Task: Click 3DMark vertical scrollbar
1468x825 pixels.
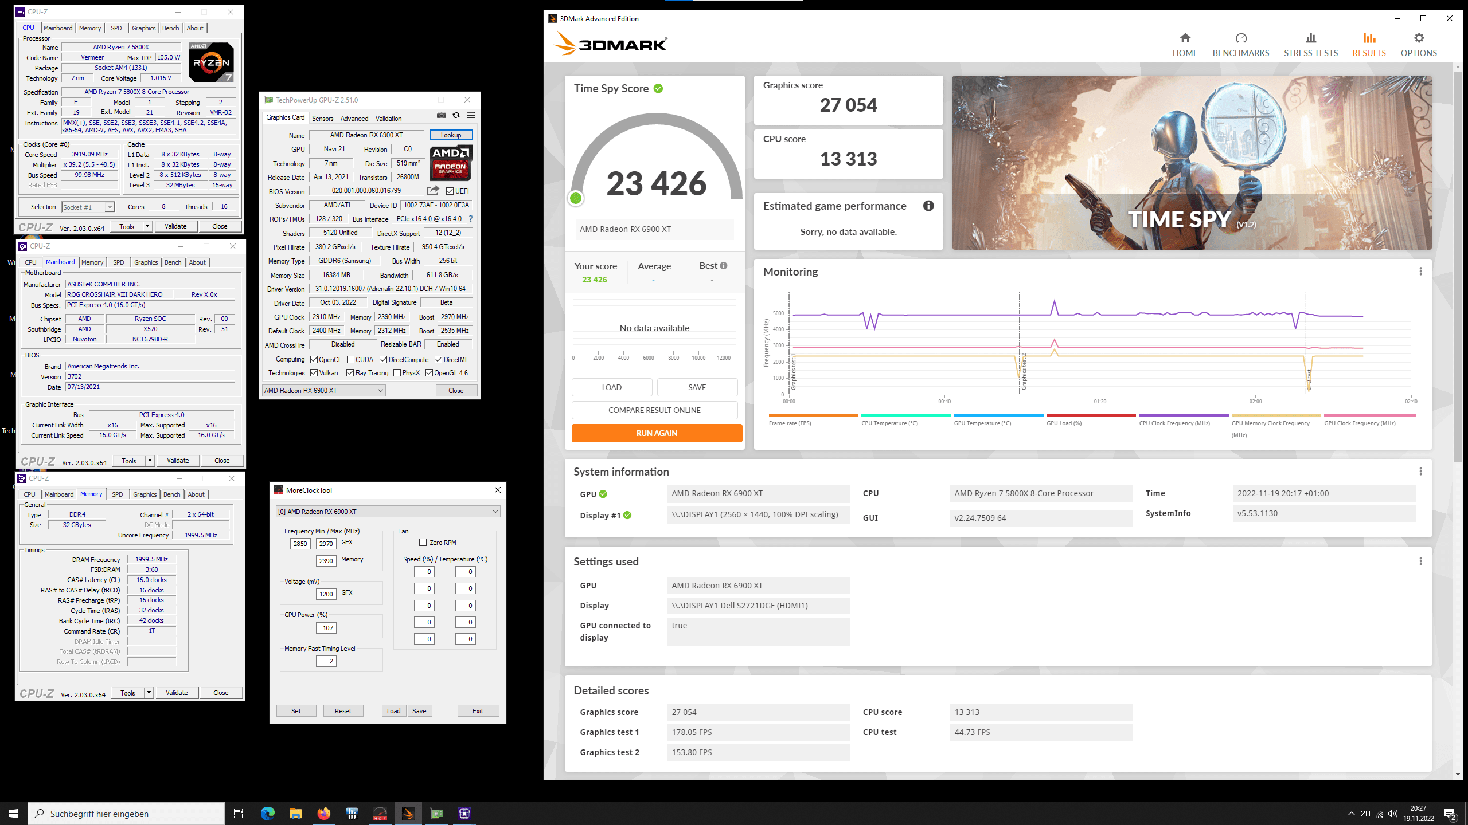Action: pos(1458,266)
